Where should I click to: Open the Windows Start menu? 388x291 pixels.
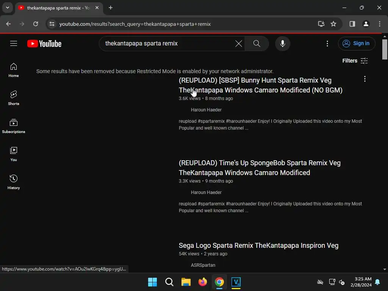tap(152, 282)
